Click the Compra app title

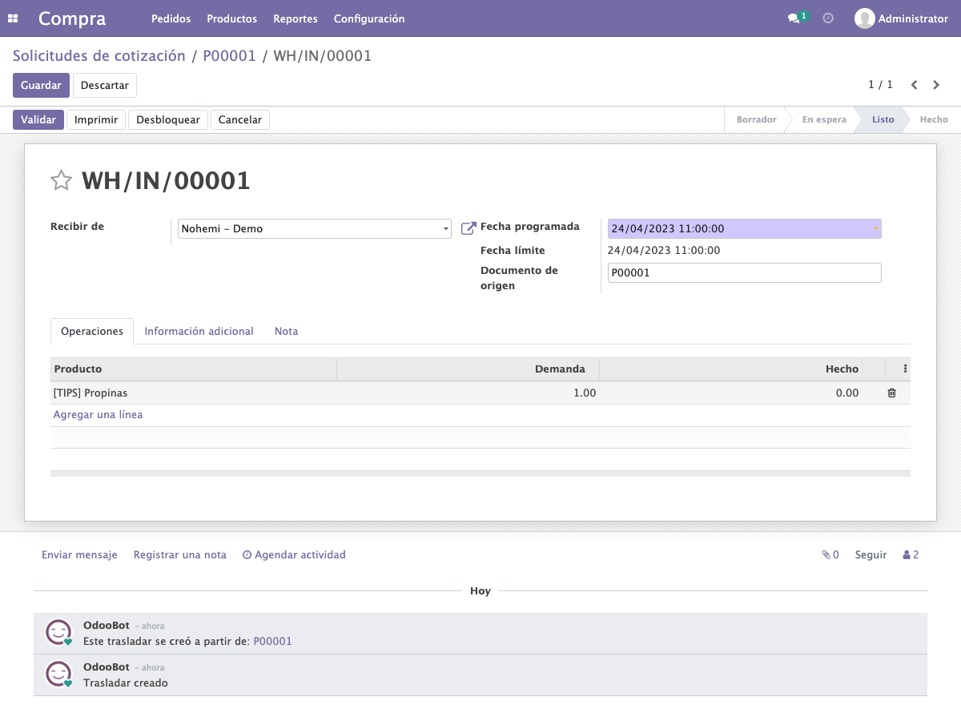click(72, 18)
